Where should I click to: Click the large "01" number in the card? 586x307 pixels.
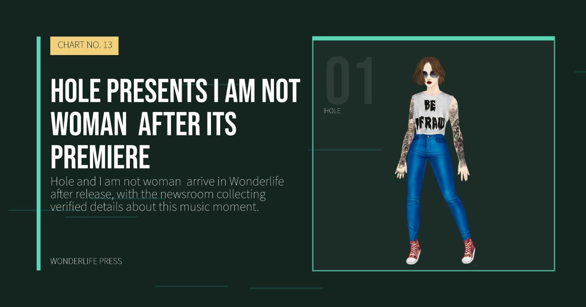[x=350, y=80]
